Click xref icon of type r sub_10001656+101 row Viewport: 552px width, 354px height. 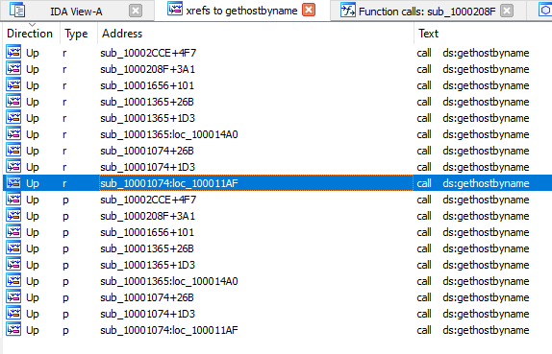click(x=13, y=84)
